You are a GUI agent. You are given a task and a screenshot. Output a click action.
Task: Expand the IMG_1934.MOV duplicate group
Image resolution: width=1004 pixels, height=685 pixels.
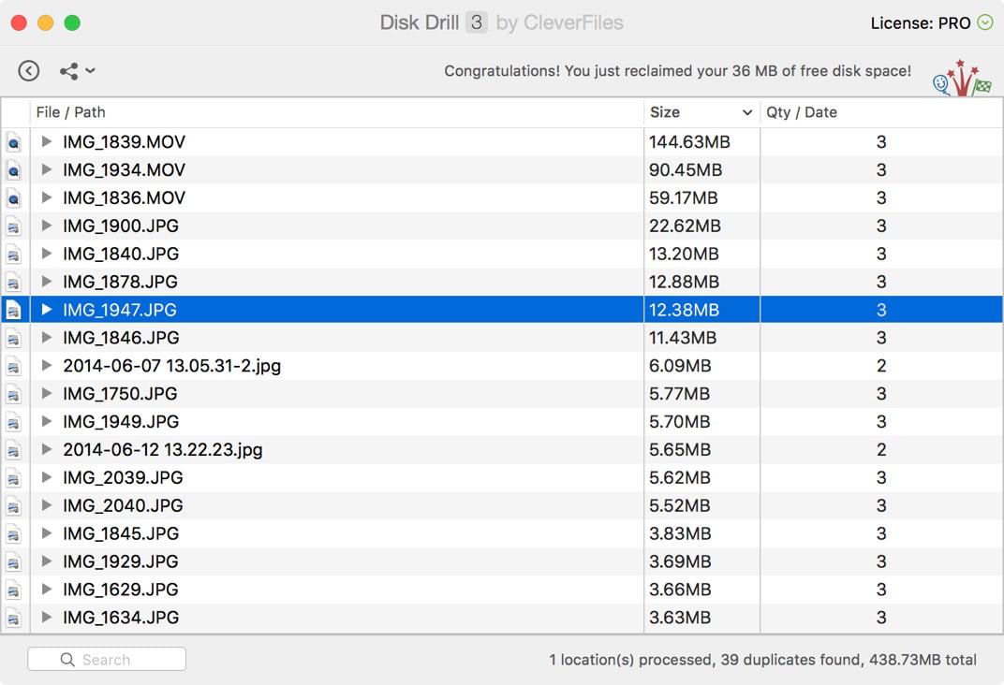[x=46, y=169]
